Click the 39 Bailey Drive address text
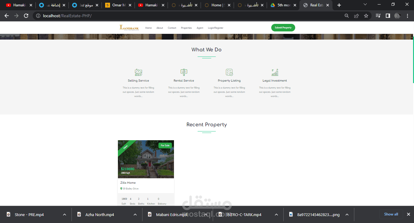Screen dimensions: 414x223 [x=131, y=189]
